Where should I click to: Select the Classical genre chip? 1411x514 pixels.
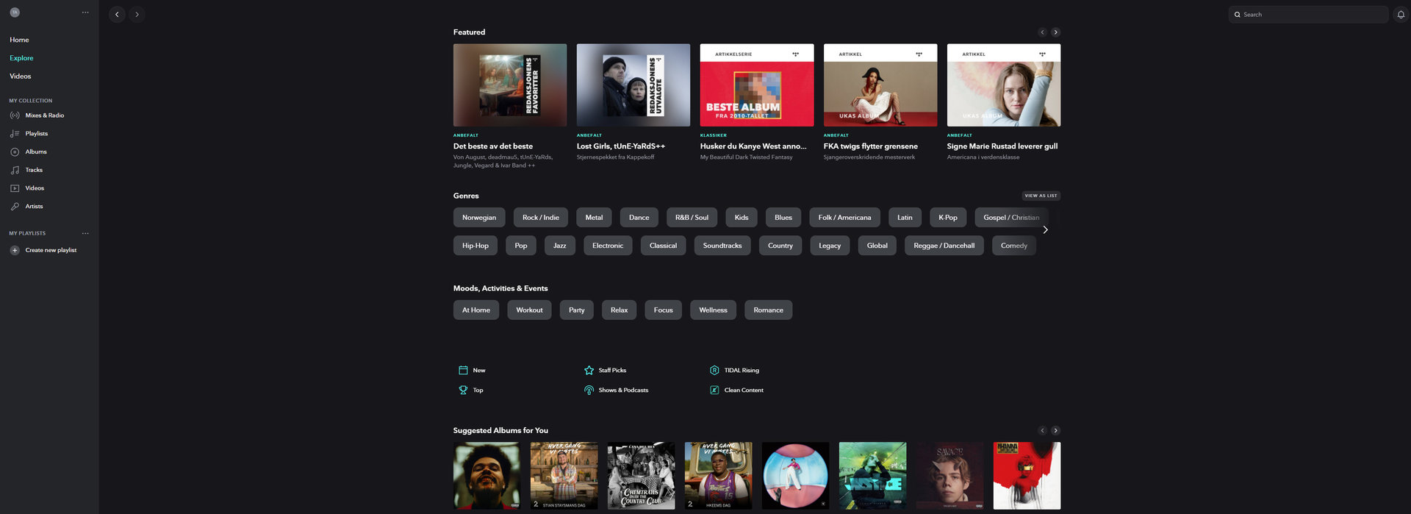tap(663, 246)
